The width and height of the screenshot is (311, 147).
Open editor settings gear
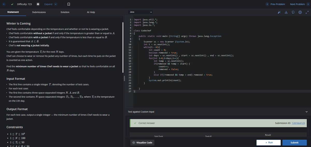coord(300,12)
